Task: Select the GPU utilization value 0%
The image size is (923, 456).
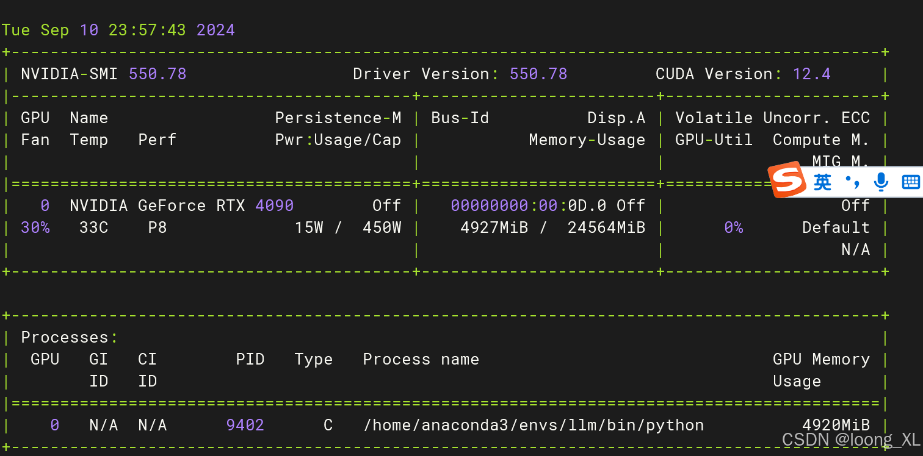Action: 734,227
